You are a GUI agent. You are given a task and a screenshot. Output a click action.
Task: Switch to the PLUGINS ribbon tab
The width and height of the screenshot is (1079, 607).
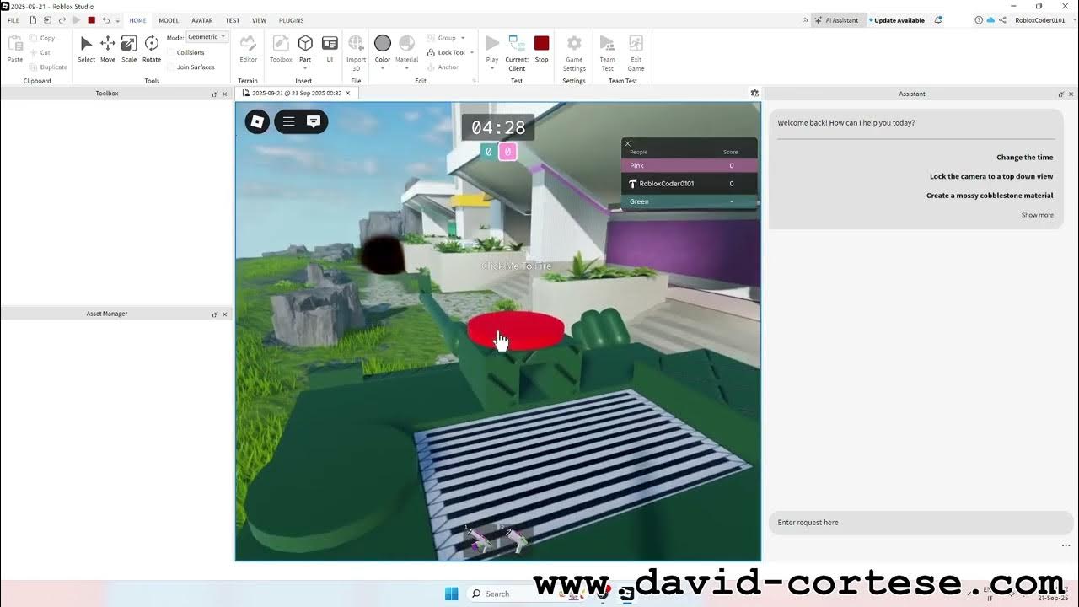292,20
